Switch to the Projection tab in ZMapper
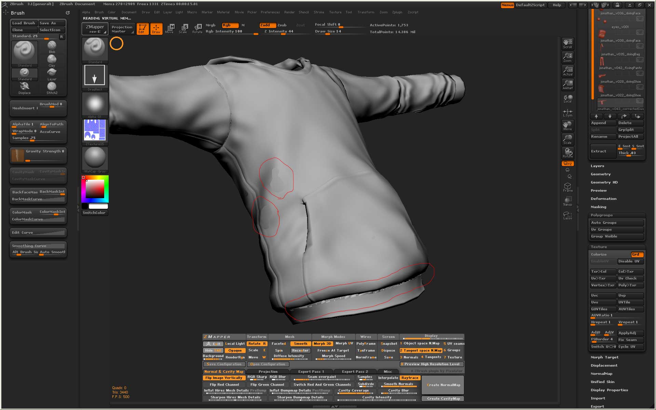The image size is (656, 410). pyautogui.click(x=268, y=372)
